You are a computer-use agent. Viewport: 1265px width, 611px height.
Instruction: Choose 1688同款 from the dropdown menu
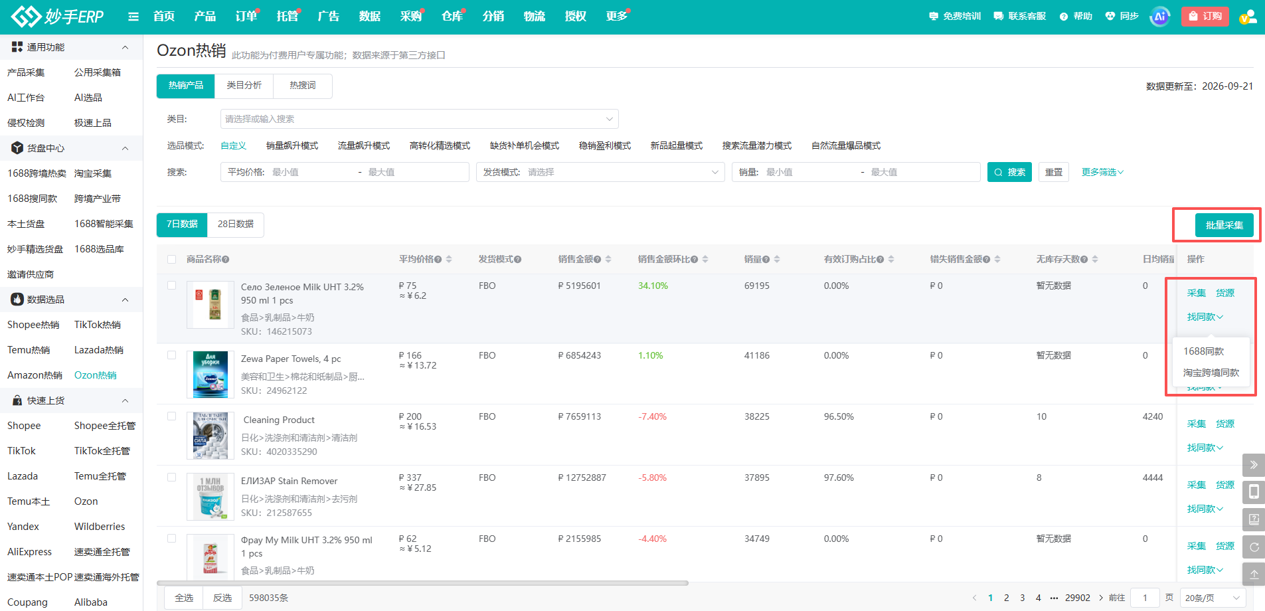tap(1203, 351)
